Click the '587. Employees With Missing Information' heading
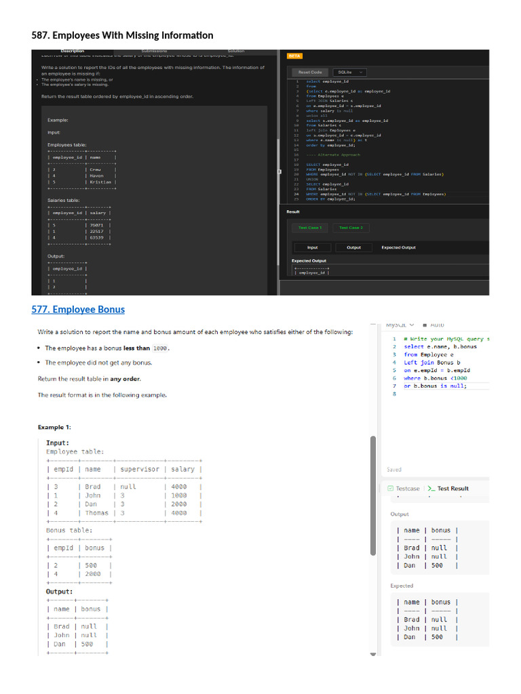 coord(122,35)
